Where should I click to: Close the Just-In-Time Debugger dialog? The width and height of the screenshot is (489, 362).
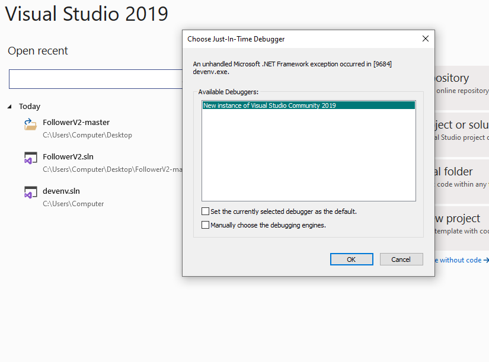pyautogui.click(x=426, y=39)
